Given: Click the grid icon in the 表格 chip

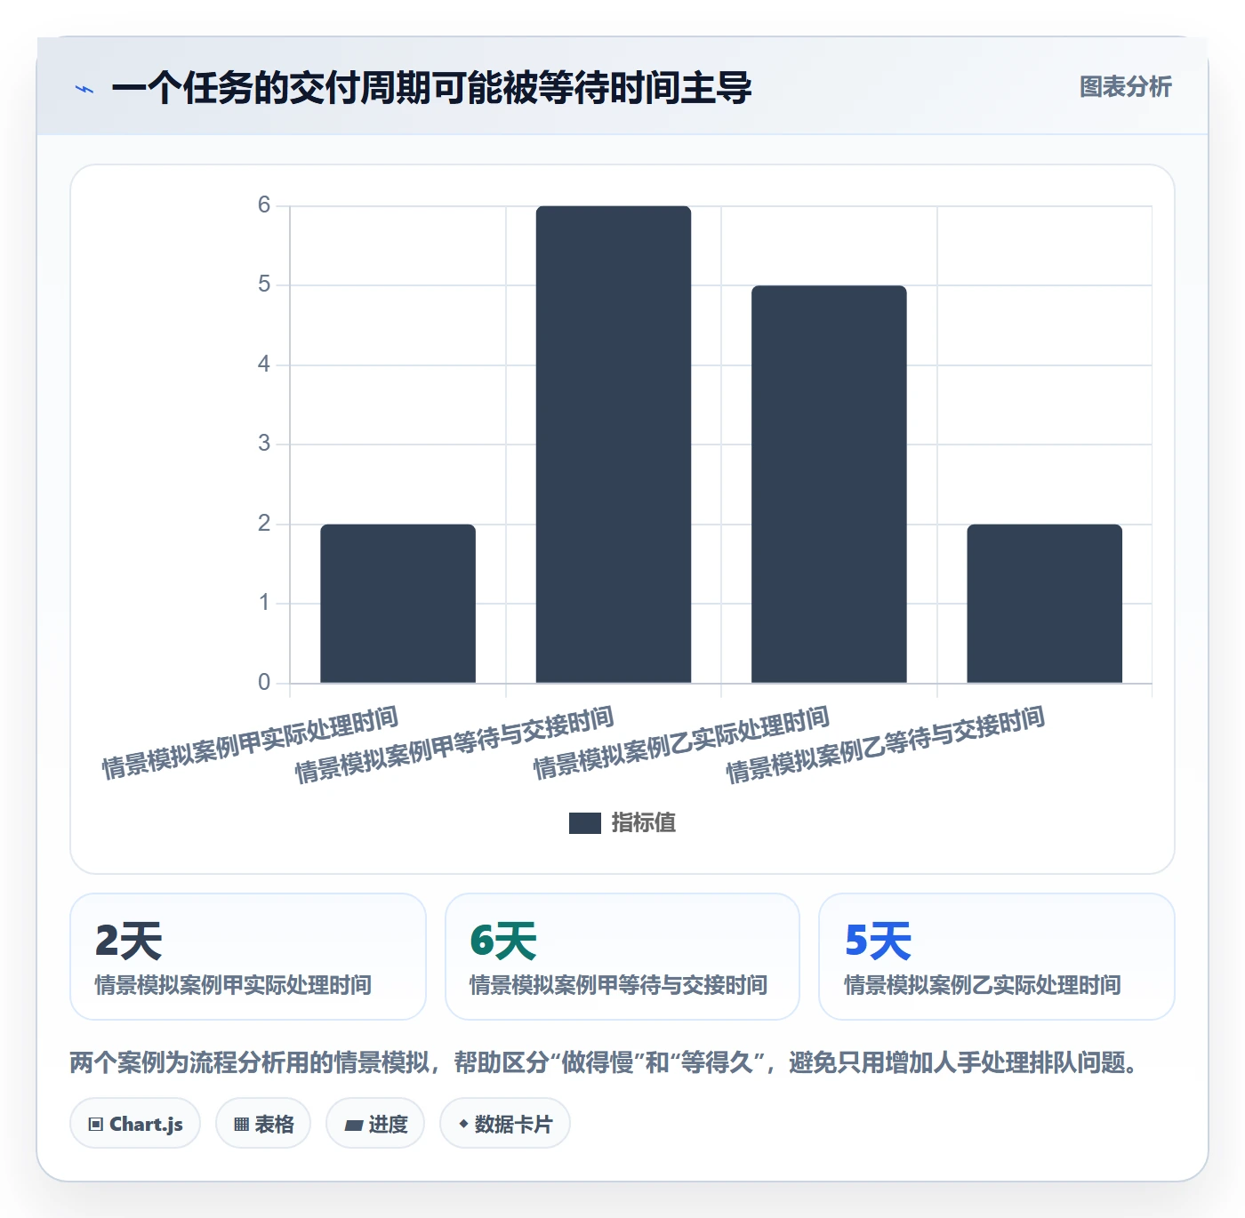Looking at the screenshot, I should point(241,1125).
